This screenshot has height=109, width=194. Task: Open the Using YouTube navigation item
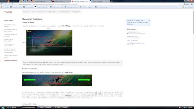[52, 12]
